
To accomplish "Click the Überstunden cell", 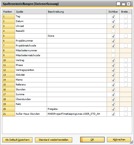I will pos(31,99).
